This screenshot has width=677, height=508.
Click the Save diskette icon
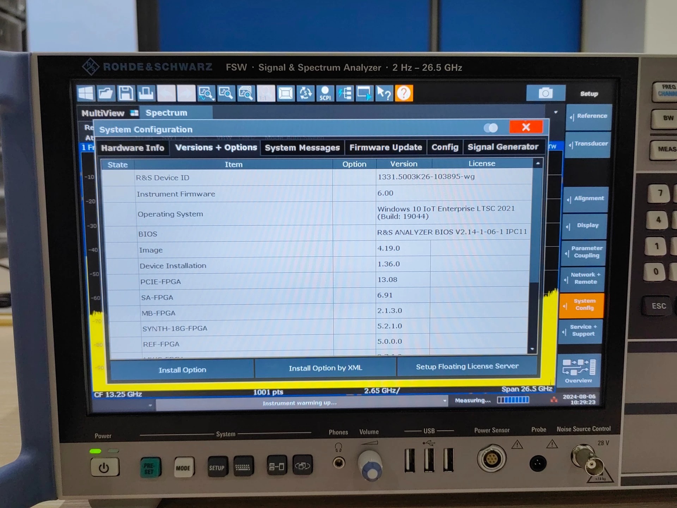tap(126, 93)
